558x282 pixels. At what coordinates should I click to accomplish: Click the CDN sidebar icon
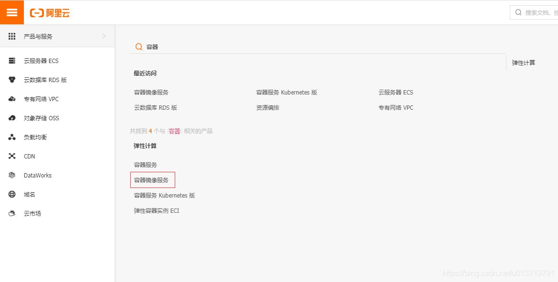[12, 156]
